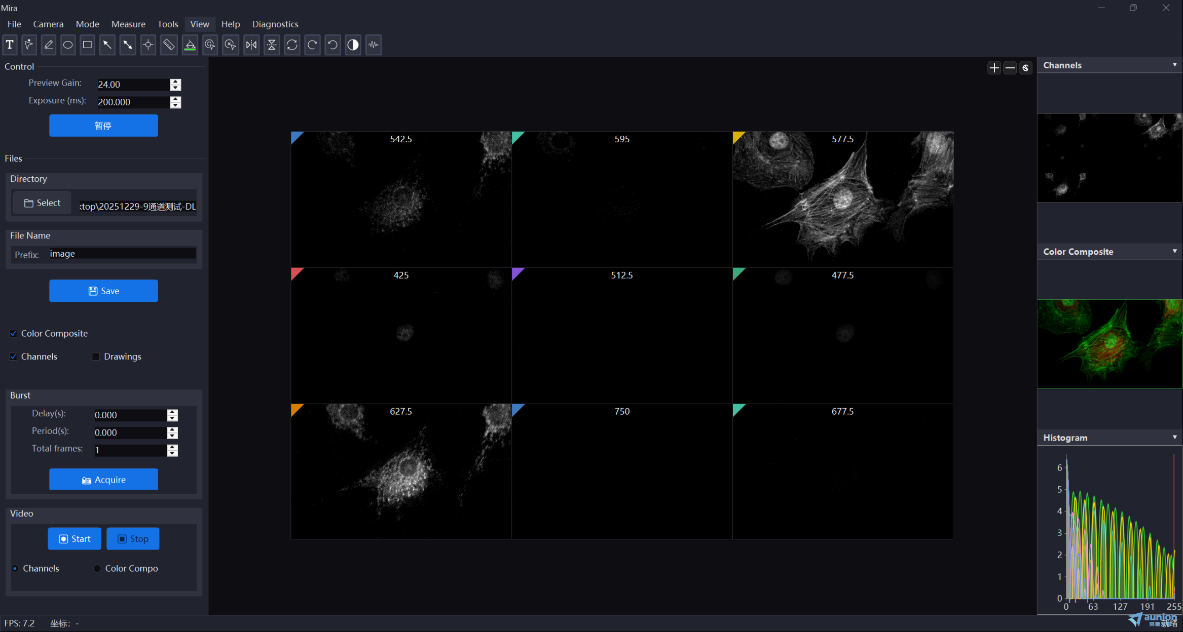
Task: Pick the Rectangle drawing tool
Action: (x=87, y=45)
